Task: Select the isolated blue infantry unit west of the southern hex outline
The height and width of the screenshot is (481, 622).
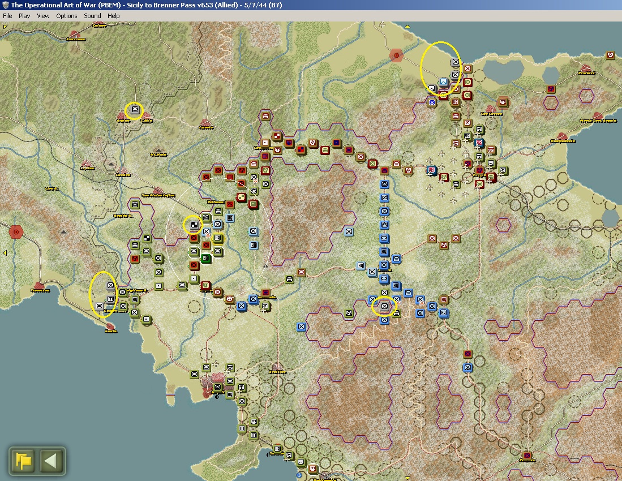Action: point(301,327)
